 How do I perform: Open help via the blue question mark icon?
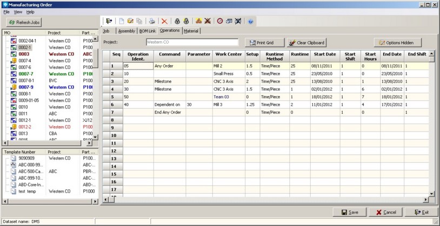coord(250,21)
